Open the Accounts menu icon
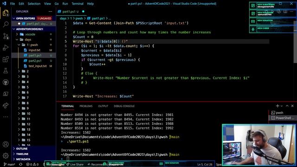This screenshot has width=297, height=167. tap(6, 144)
